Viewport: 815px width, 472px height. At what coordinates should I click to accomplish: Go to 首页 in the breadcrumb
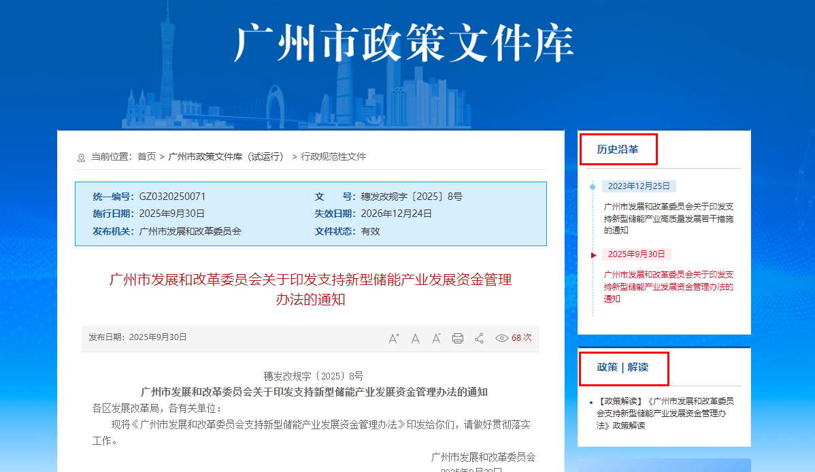coord(146,156)
